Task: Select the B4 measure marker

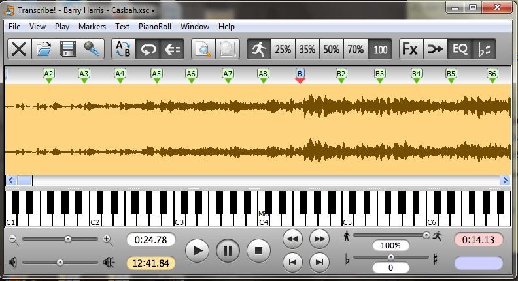Action: (416, 75)
